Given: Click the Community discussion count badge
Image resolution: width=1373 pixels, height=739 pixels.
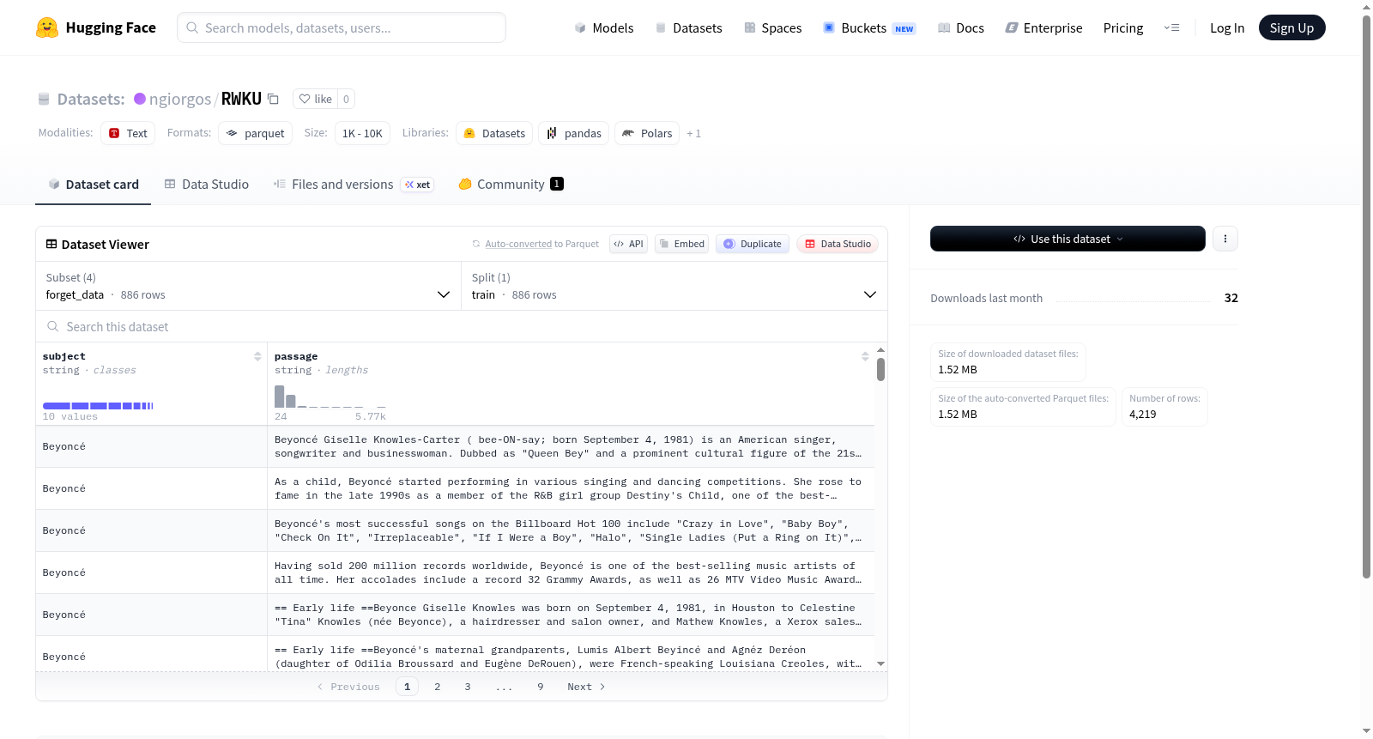Looking at the screenshot, I should [x=557, y=184].
